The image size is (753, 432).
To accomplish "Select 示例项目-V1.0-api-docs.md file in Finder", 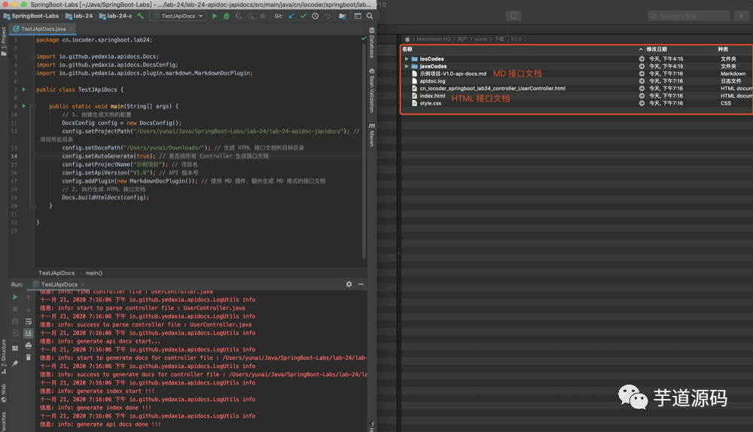I will [453, 74].
